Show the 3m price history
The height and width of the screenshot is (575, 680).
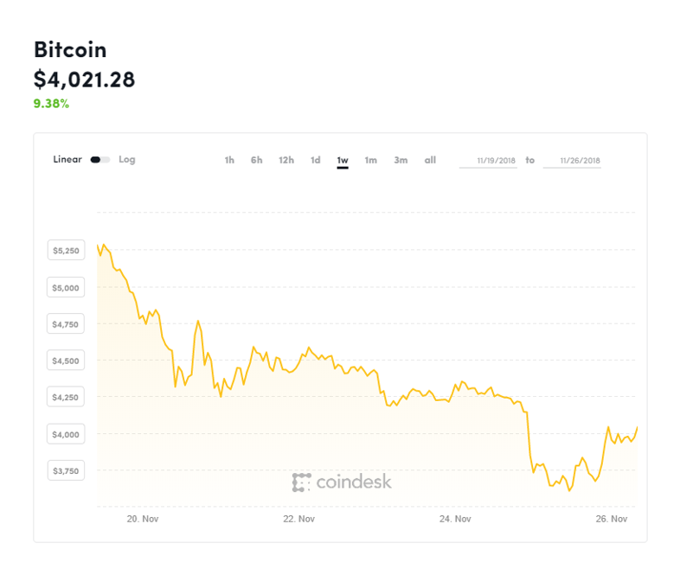click(401, 160)
